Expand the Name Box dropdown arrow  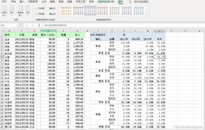16,25
